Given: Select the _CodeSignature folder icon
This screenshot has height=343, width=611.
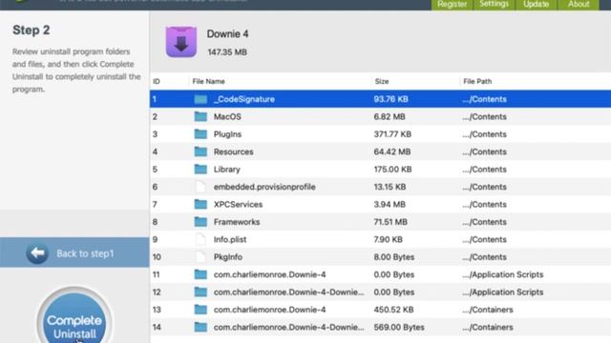Looking at the screenshot, I should point(200,99).
